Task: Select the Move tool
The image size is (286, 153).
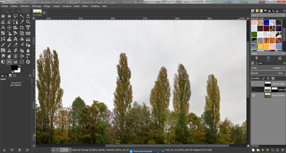Action: (x=9, y=28)
